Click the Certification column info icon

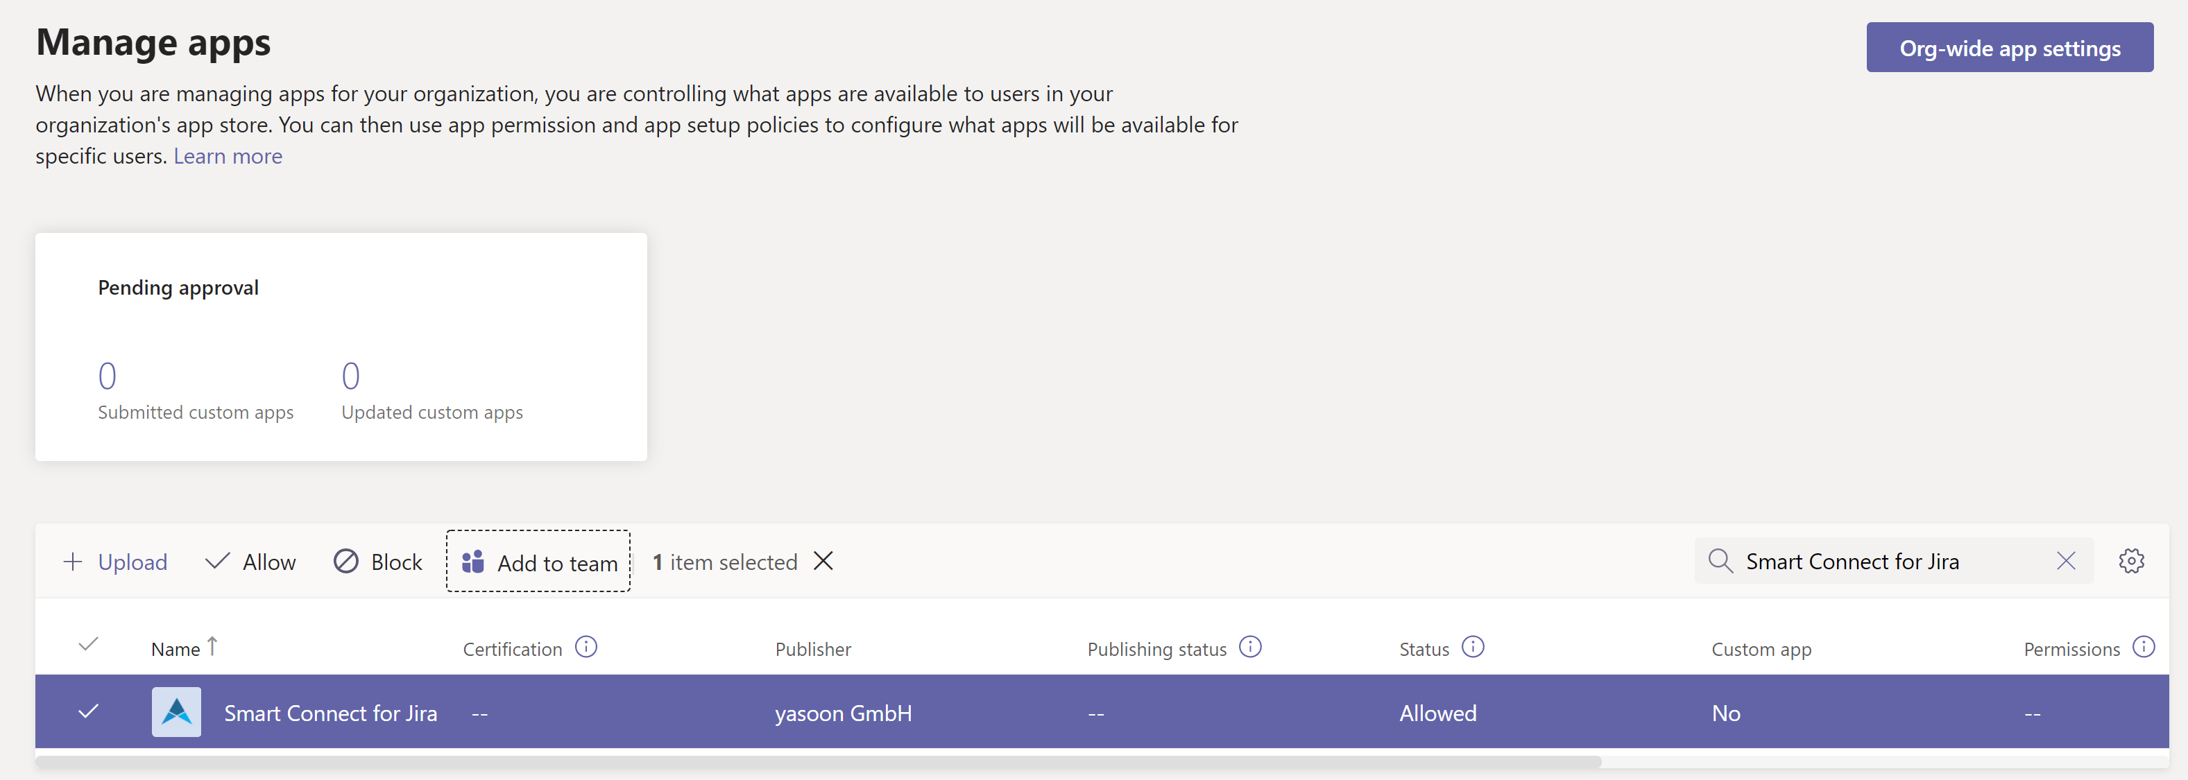click(x=586, y=648)
